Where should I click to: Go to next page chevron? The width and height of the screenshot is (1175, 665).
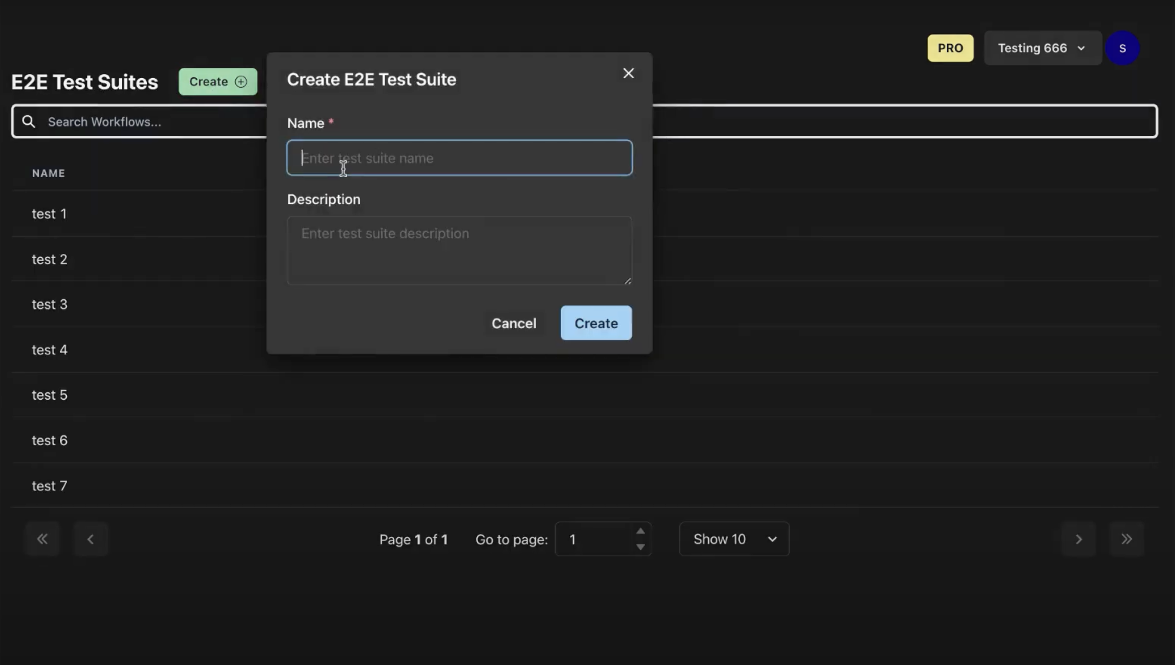pos(1078,539)
